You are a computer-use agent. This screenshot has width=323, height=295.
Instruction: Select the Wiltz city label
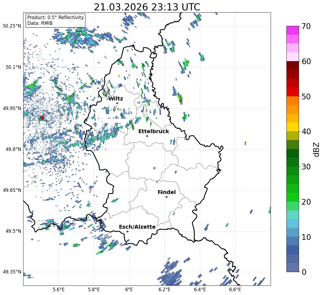(116, 99)
